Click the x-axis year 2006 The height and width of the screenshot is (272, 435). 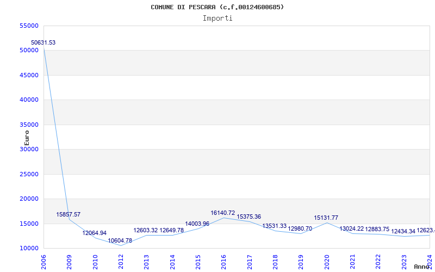click(43, 262)
